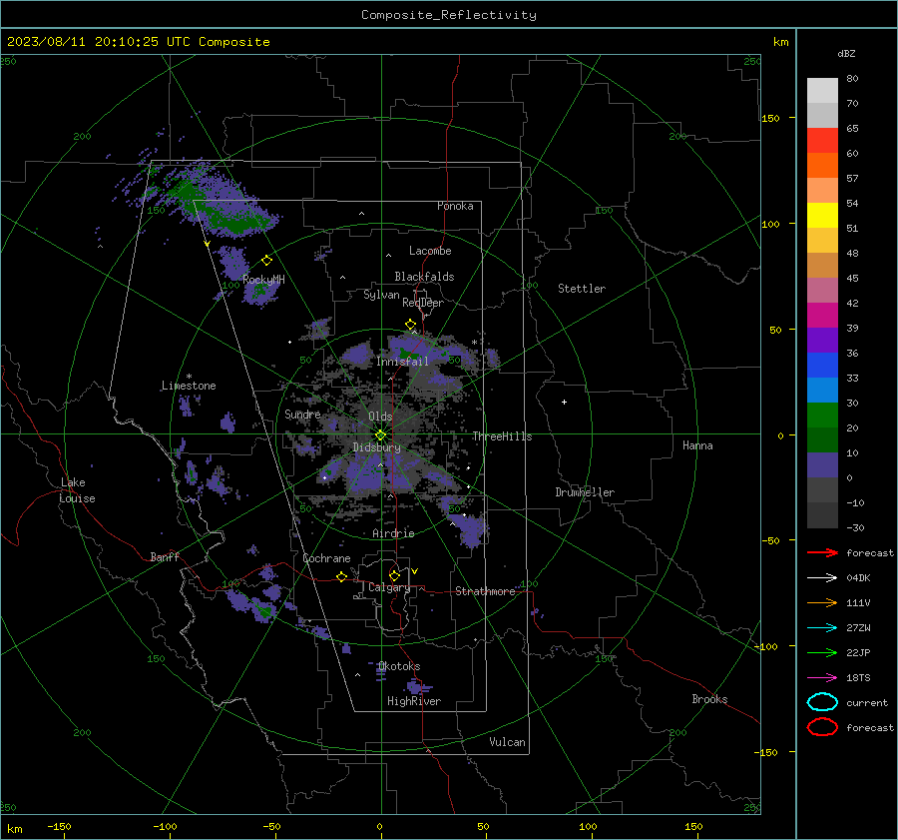Viewport: 898px width, 840px height.
Task: Click the Drumheller town label
Action: 585,492
